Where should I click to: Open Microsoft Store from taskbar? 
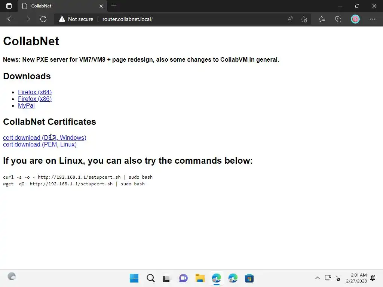249,278
